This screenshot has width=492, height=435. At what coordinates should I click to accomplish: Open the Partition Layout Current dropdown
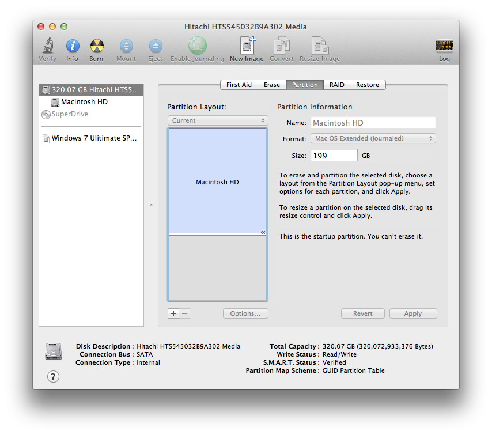[x=218, y=120]
